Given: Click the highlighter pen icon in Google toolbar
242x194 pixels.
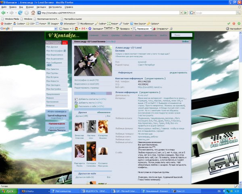Looking at the screenshot, I should [x=171, y=29].
